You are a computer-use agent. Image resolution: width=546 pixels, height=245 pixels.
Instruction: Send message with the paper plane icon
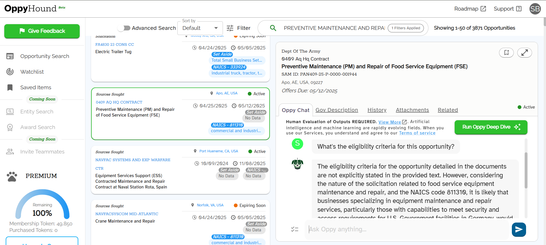click(x=519, y=229)
